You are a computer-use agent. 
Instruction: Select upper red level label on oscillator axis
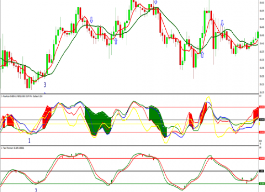click(x=262, y=107)
